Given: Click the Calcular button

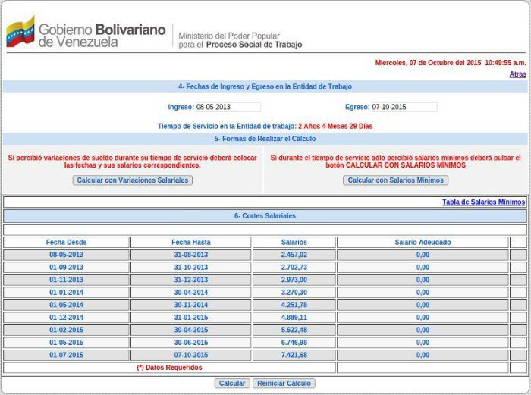Looking at the screenshot, I should pyautogui.click(x=232, y=383).
